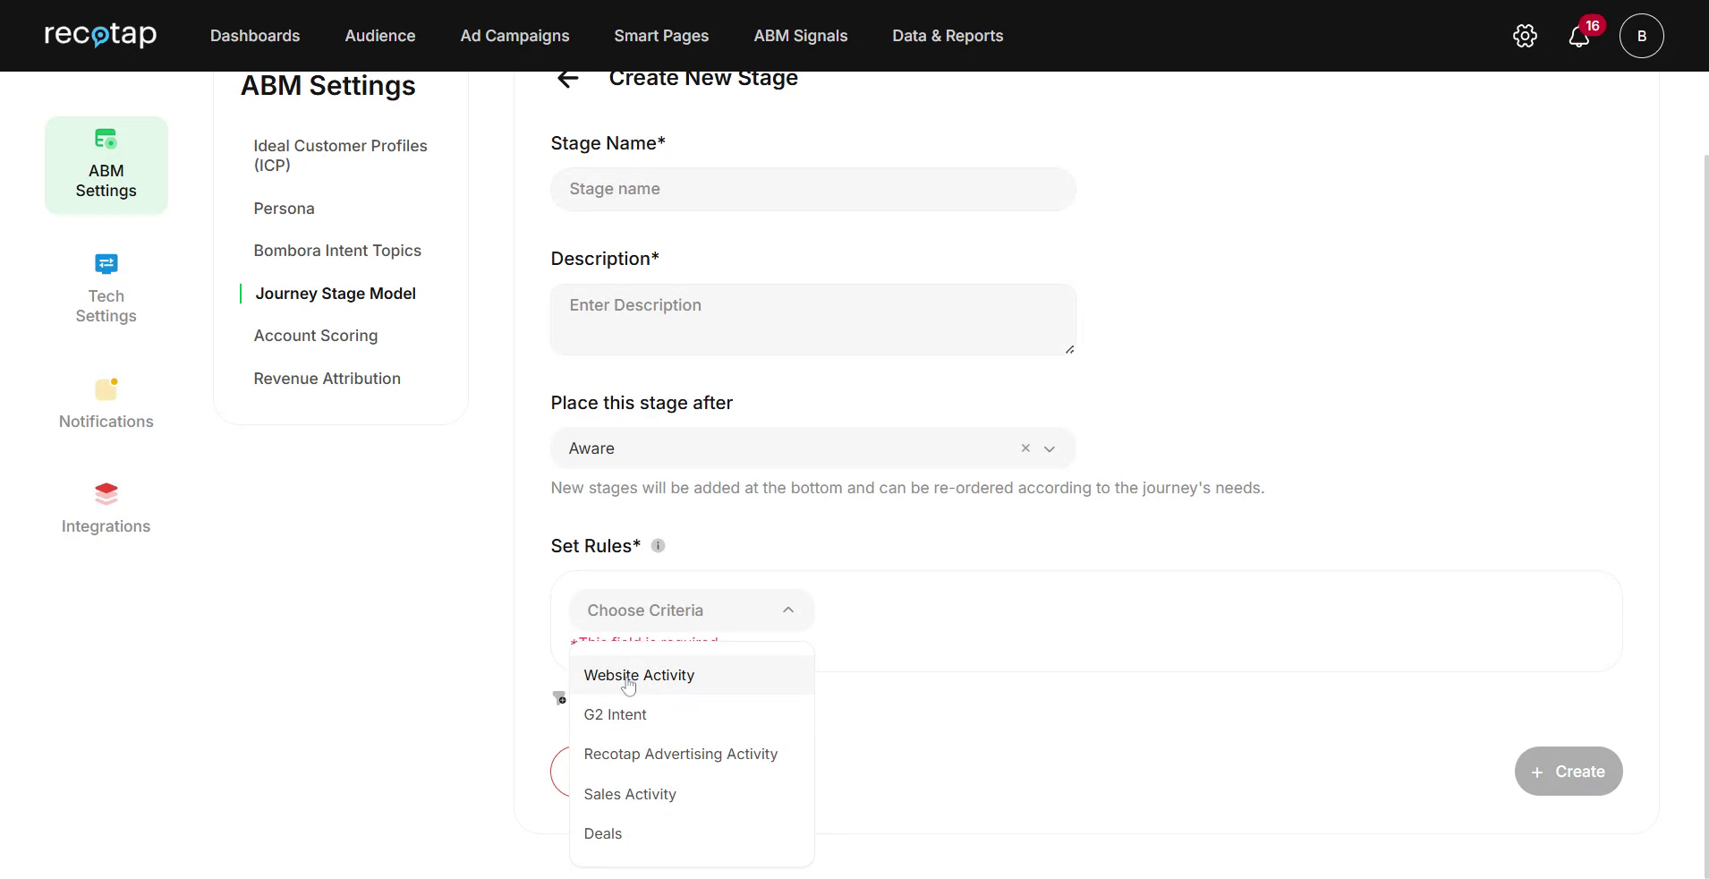Open the notification bell showing 16 alerts

1580,36
